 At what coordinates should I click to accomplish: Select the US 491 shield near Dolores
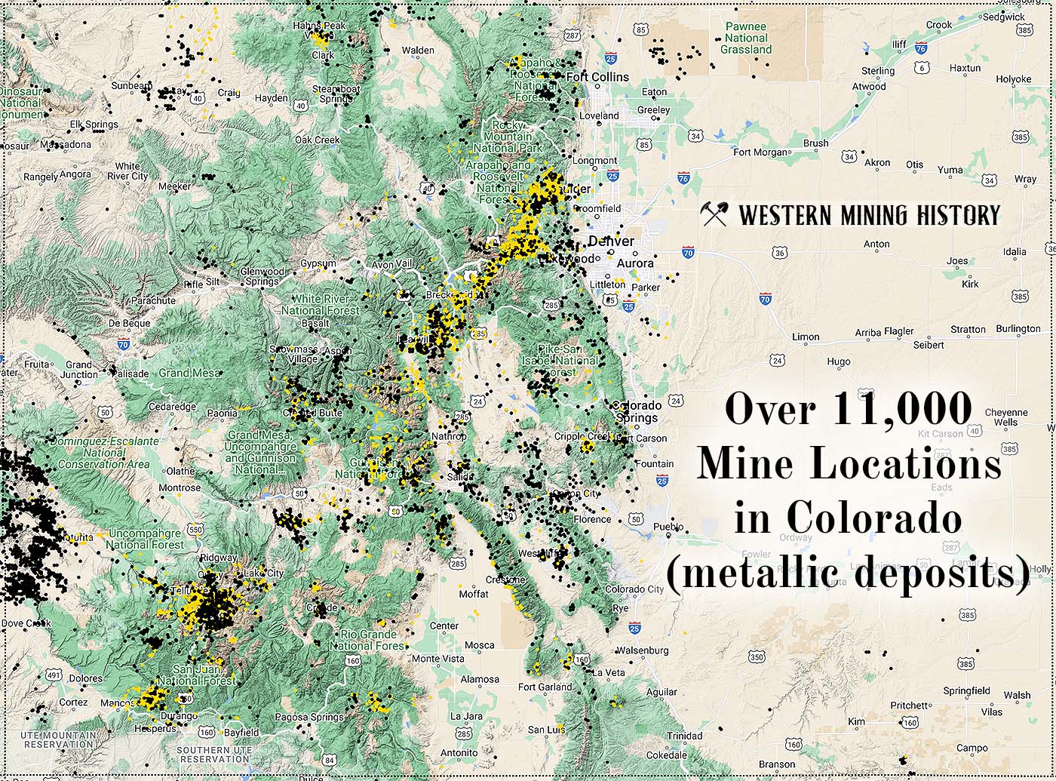(53, 675)
